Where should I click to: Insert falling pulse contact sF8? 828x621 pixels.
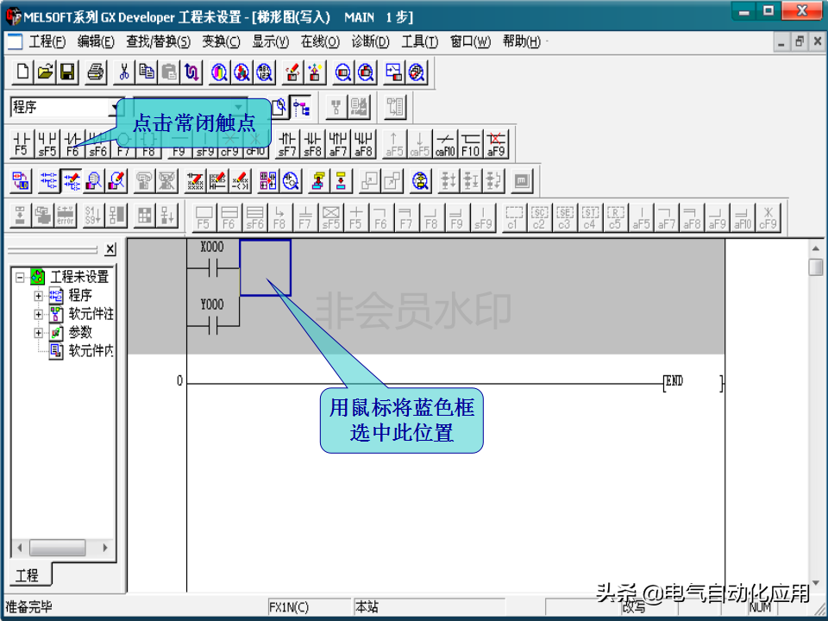click(312, 144)
